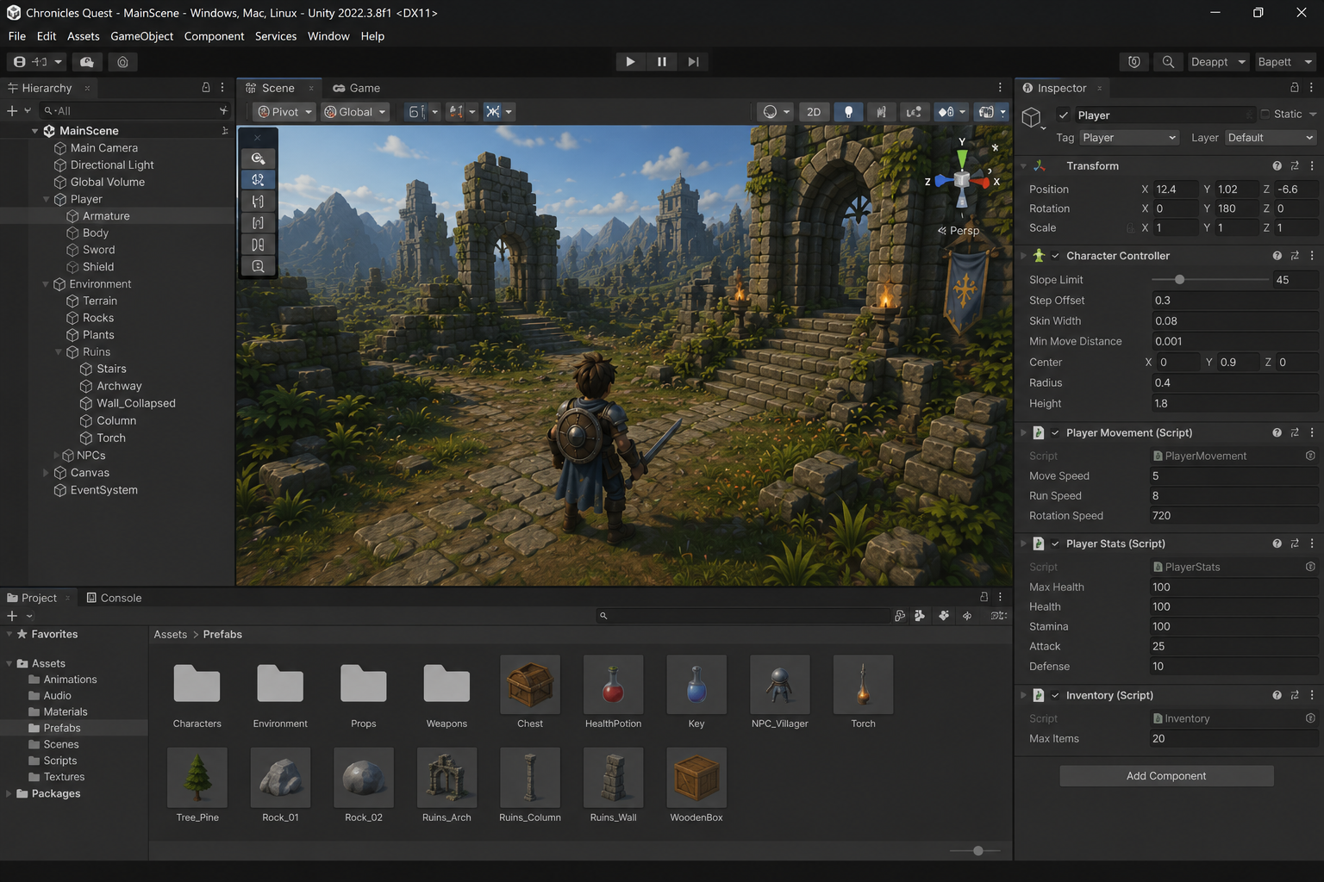This screenshot has height=882, width=1324.
Task: Toggle Inventory script enabled checkbox
Action: (x=1055, y=695)
